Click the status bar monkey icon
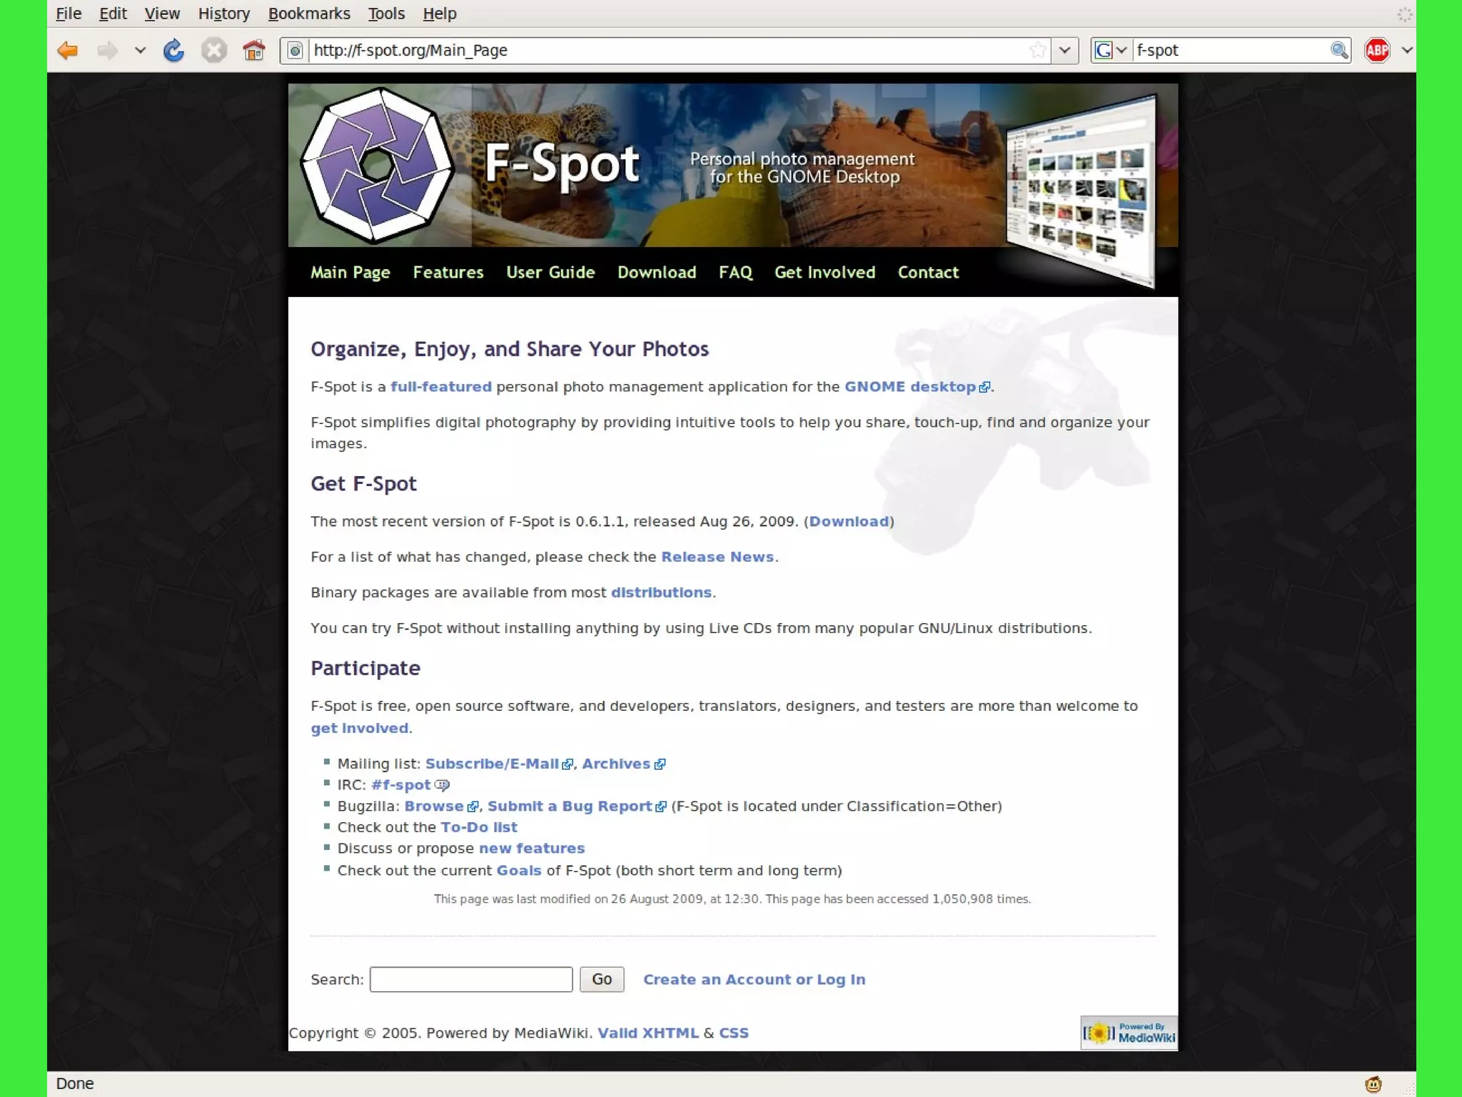 coord(1373,1084)
